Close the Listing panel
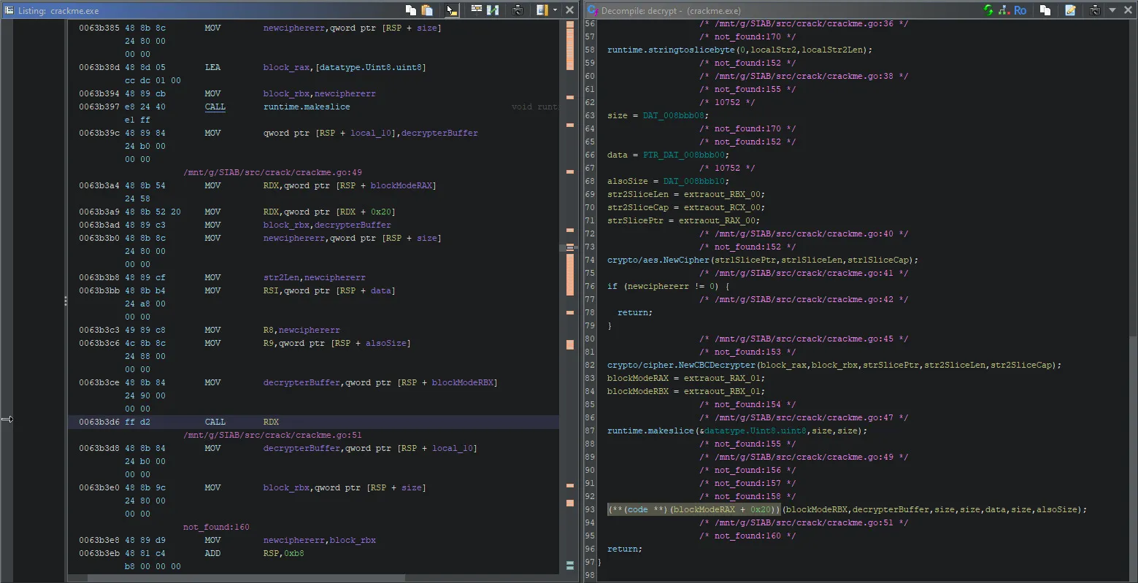Viewport: 1138px width, 583px height. [569, 10]
